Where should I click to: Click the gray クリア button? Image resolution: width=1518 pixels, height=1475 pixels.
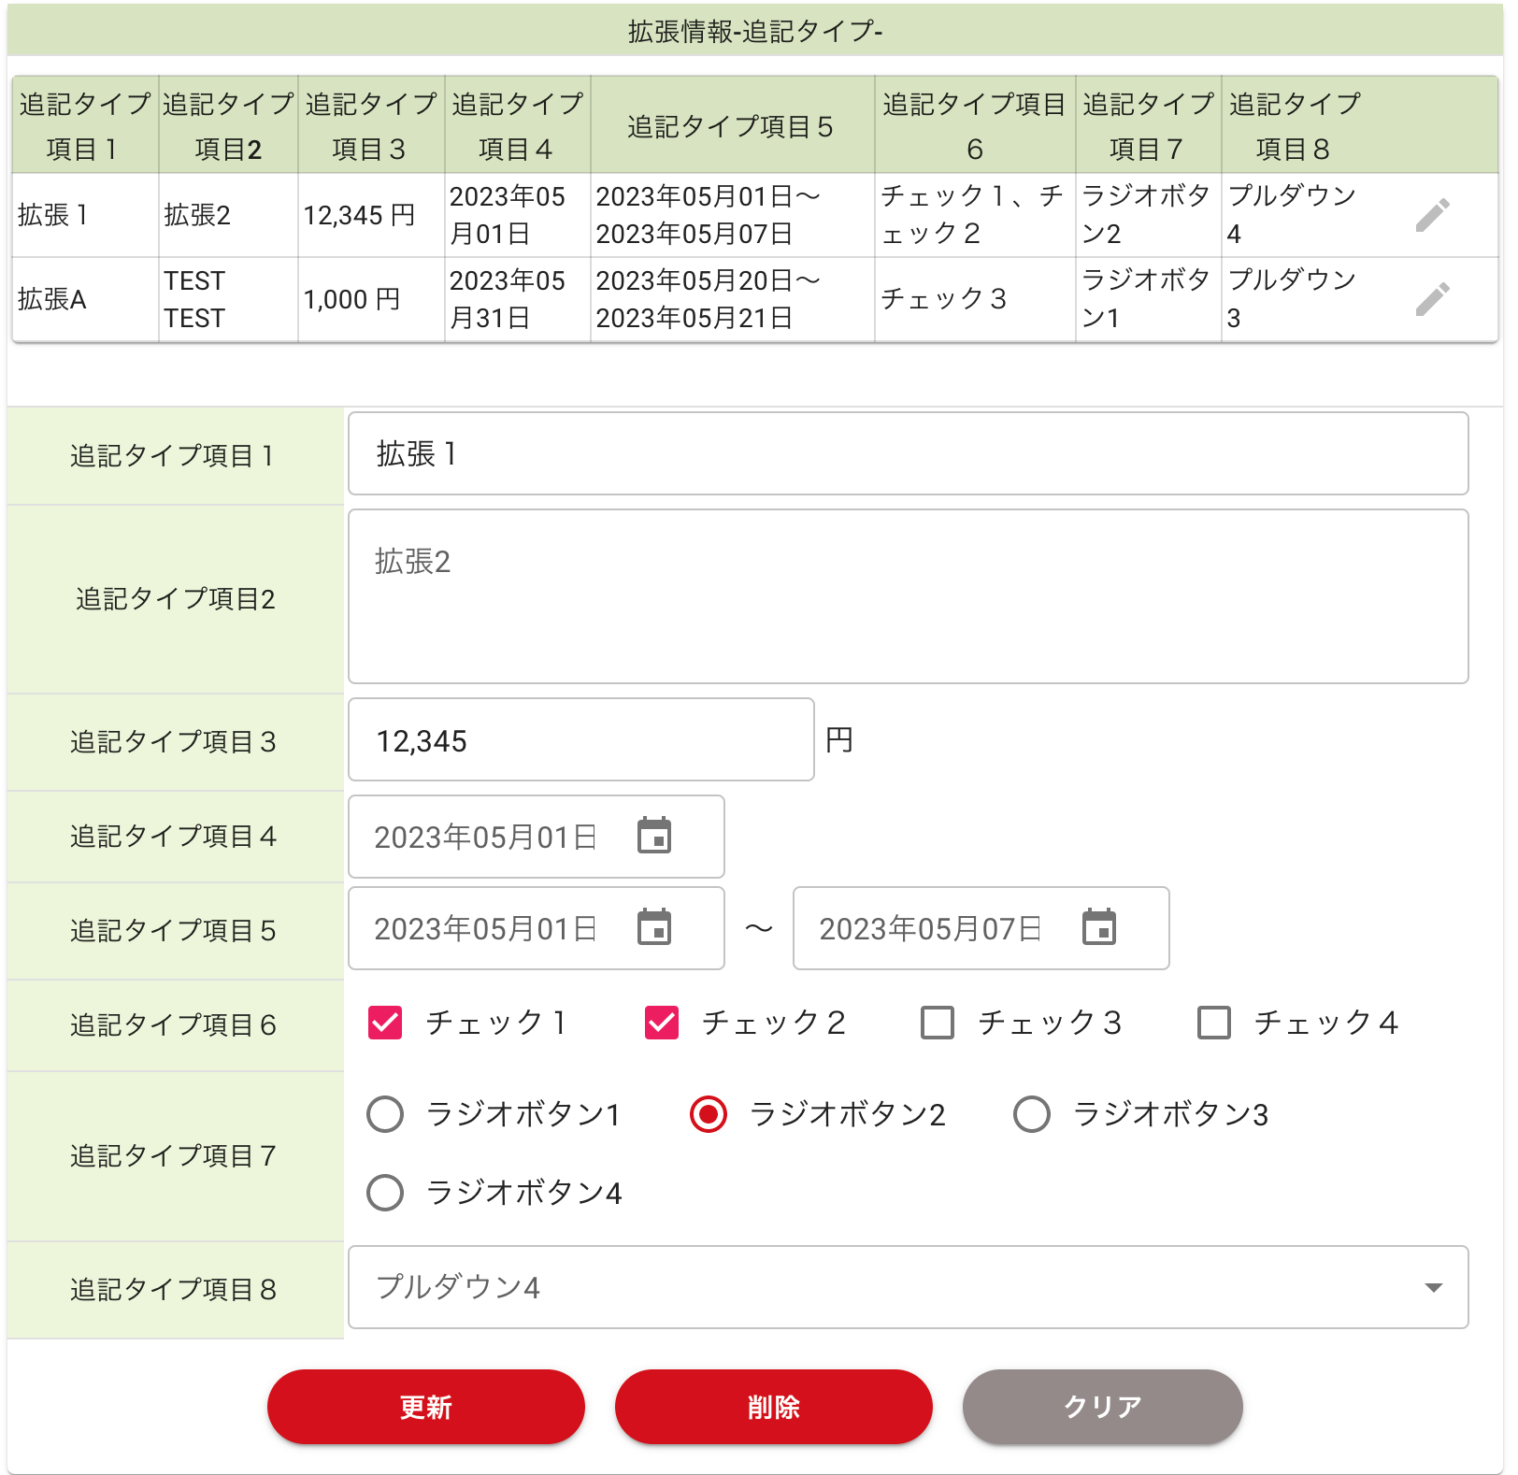(1102, 1407)
